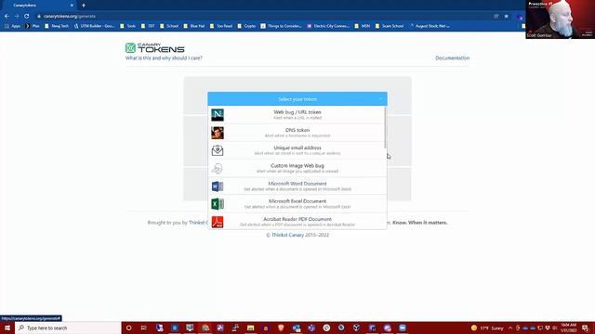Go back in browser history
Screen dimensions: 595x334
click(7, 17)
